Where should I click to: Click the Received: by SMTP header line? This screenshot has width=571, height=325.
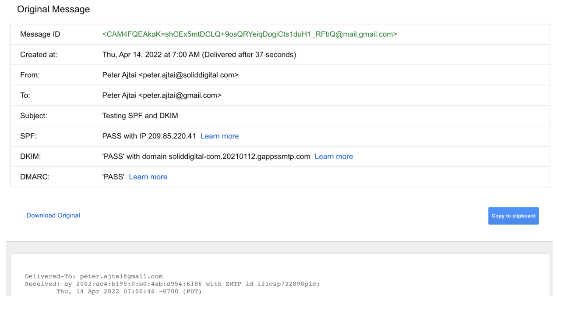[x=172, y=284]
